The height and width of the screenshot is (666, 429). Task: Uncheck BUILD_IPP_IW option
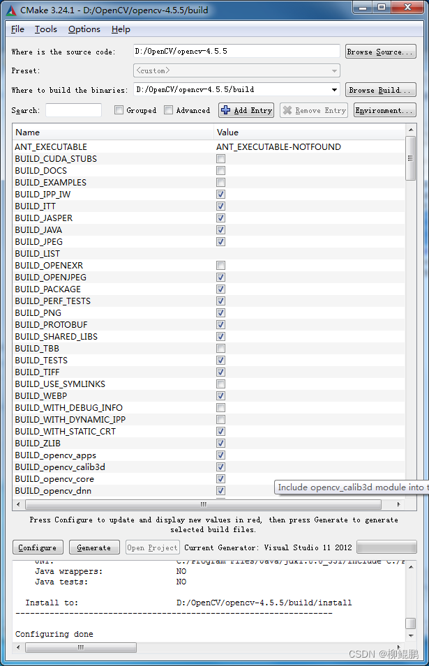[221, 195]
